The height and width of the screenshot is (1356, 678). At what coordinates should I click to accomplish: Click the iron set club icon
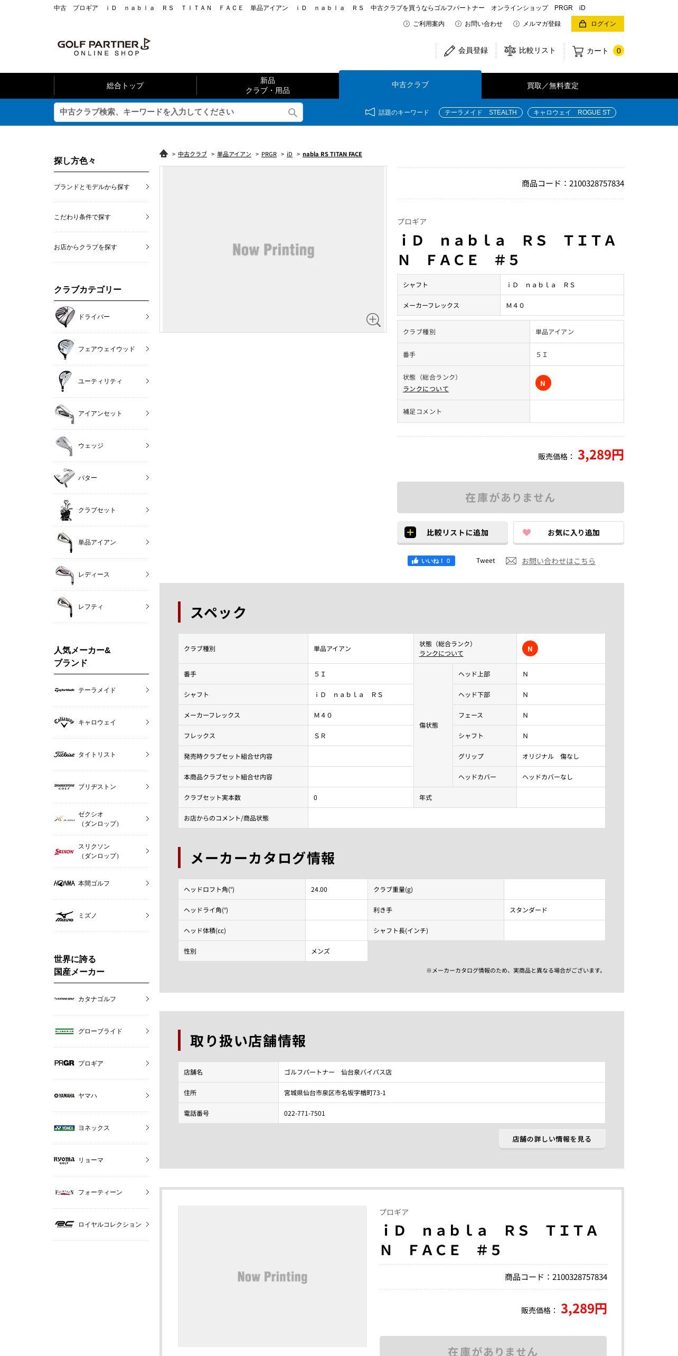click(x=65, y=413)
